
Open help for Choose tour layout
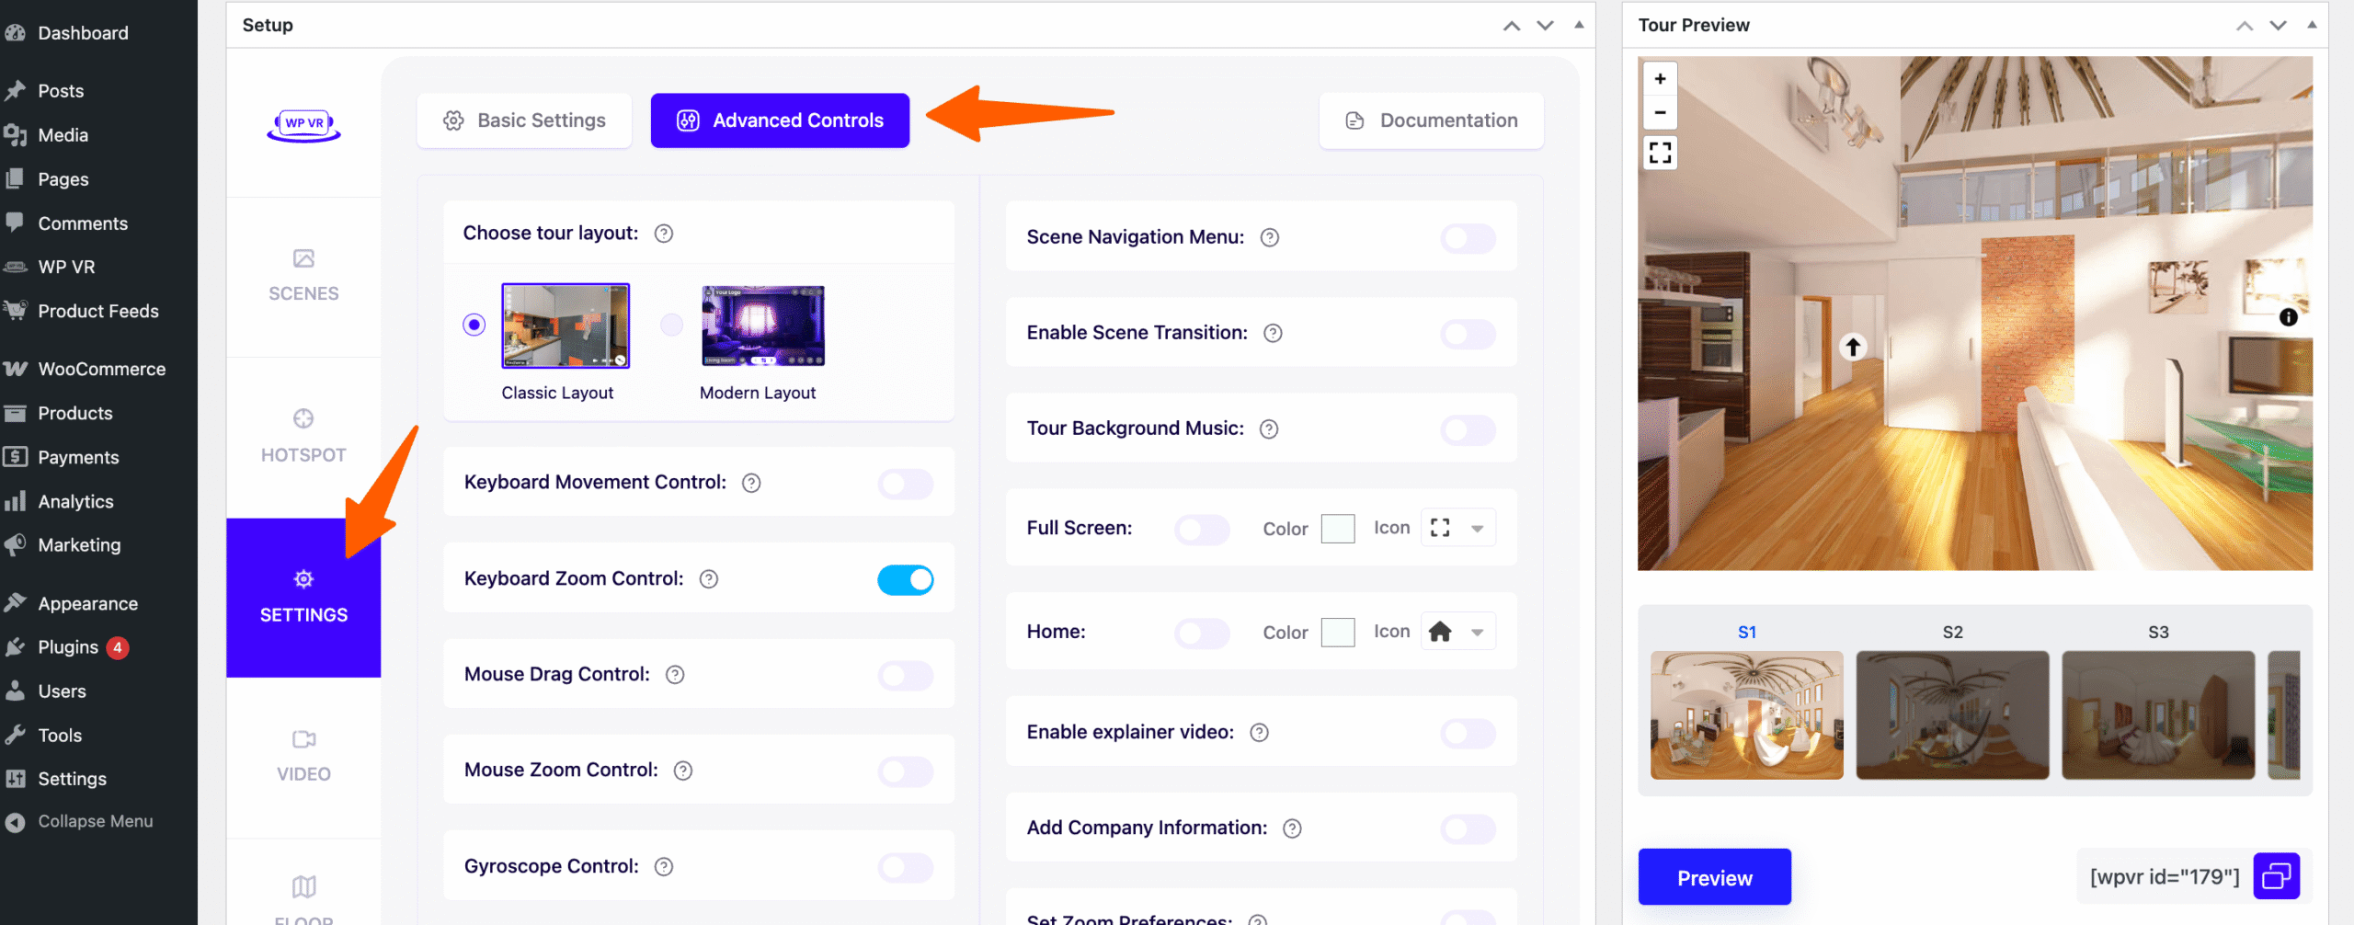point(663,234)
